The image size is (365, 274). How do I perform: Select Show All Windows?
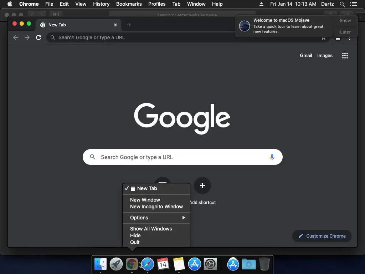156,229
